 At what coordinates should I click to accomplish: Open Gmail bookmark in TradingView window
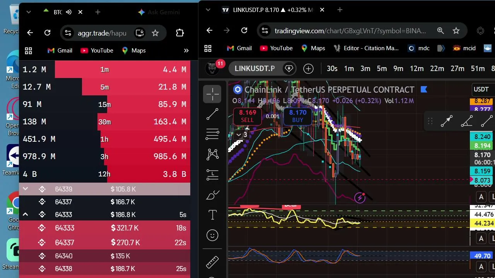point(239,48)
